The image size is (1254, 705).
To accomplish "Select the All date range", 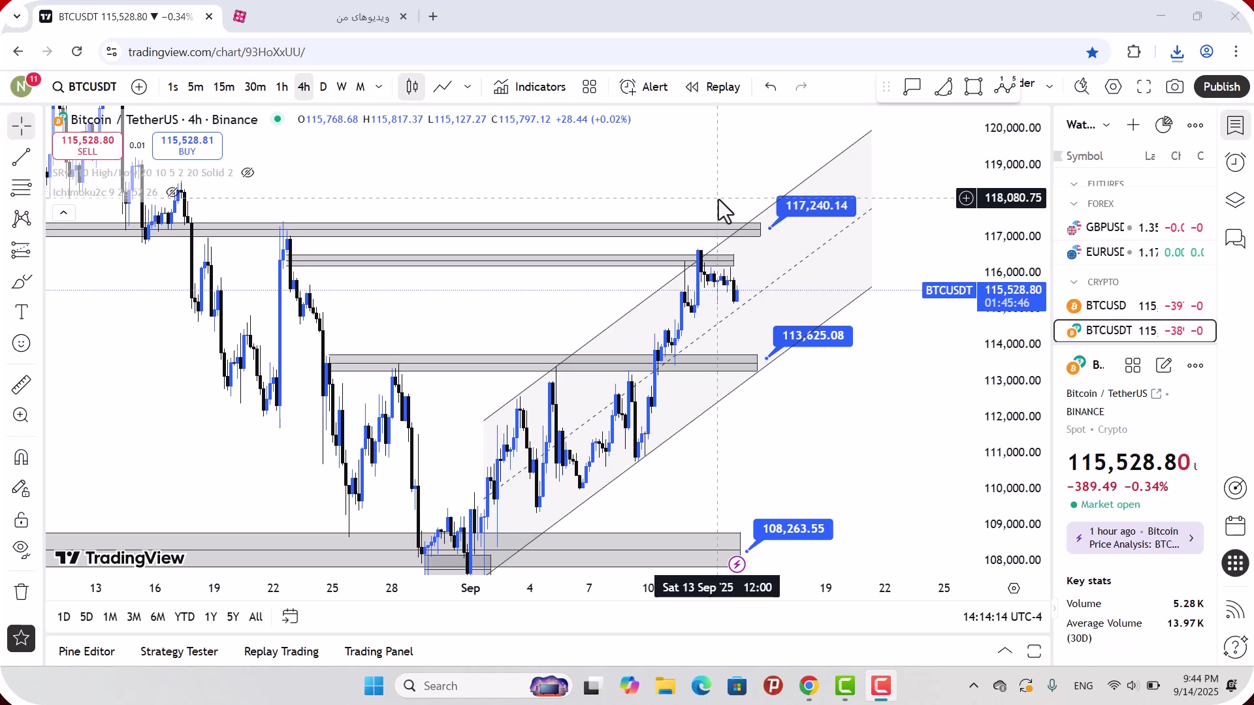I will [256, 617].
